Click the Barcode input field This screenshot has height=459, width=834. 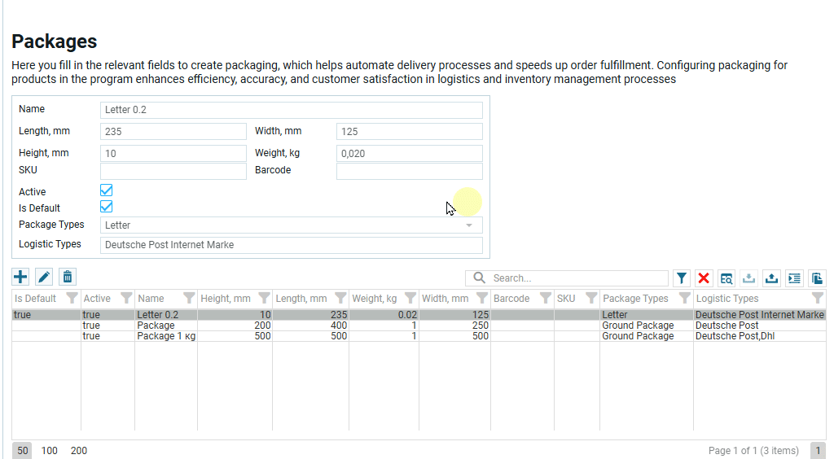409,171
